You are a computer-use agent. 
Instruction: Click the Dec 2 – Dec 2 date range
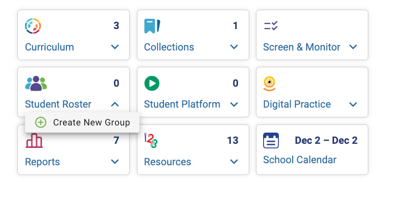coord(326,140)
